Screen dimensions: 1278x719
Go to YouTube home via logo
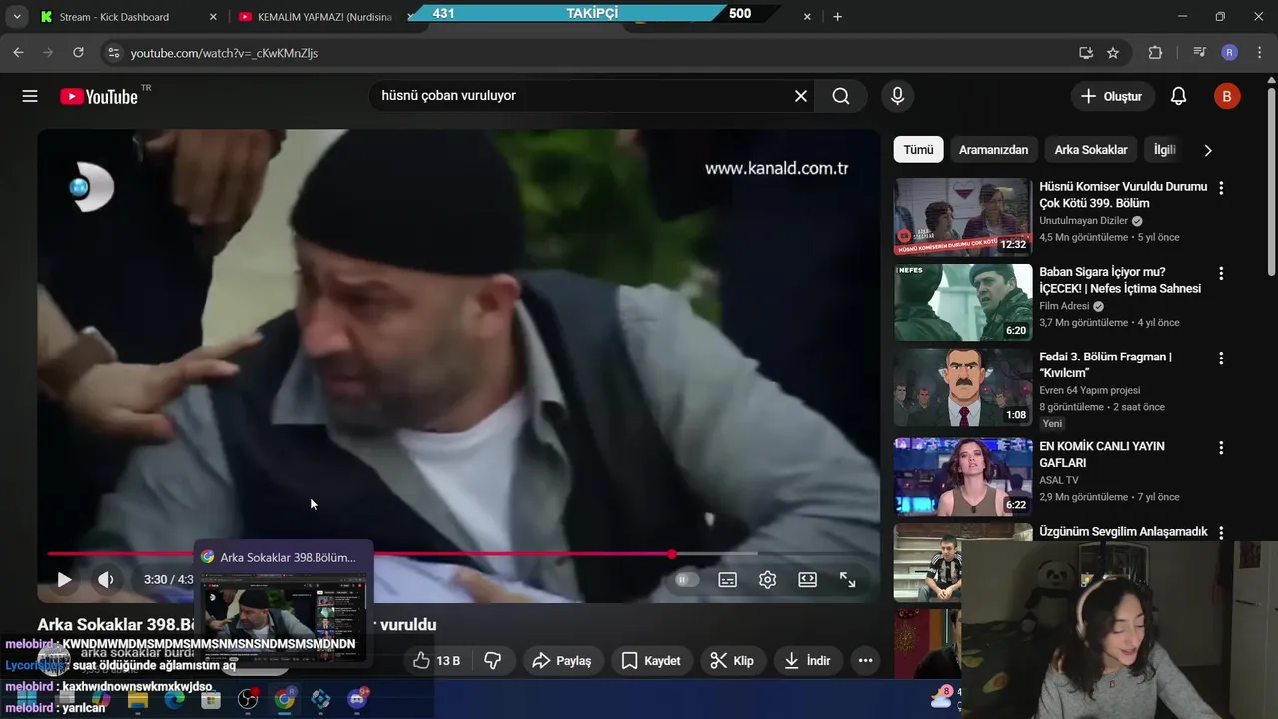[99, 96]
